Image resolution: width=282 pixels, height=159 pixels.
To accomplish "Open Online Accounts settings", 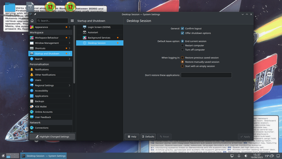I will (x=44, y=112).
